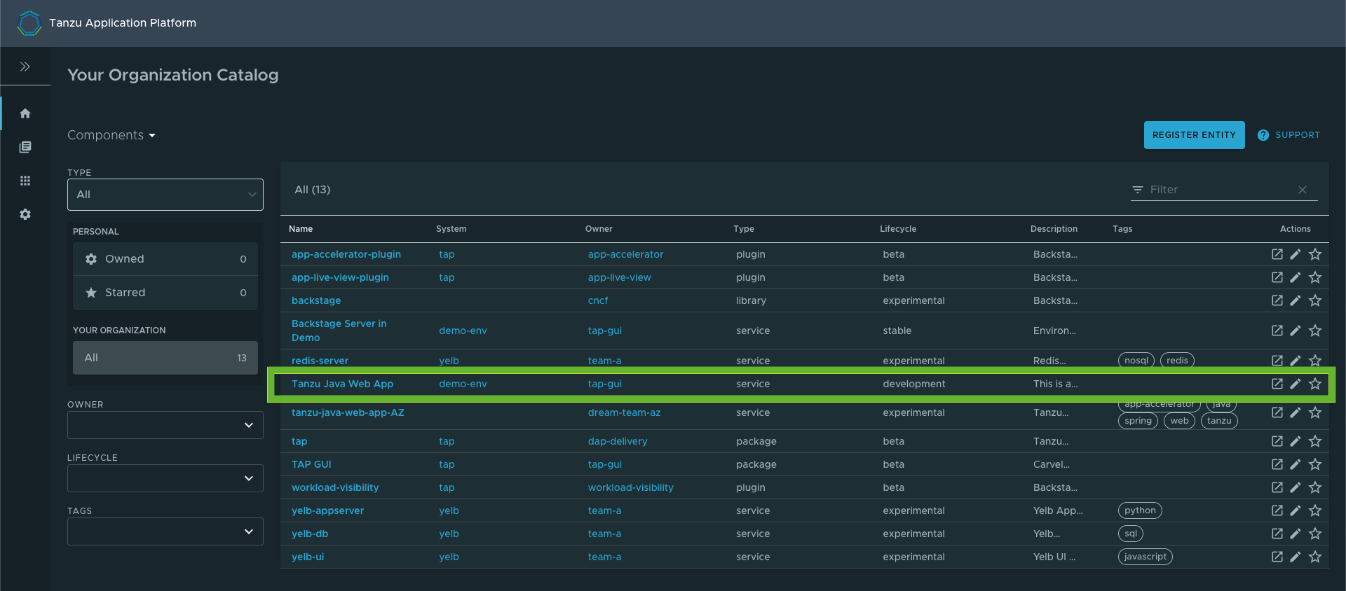
Task: Edit the Backstage Server in Demo entity
Action: (x=1296, y=331)
